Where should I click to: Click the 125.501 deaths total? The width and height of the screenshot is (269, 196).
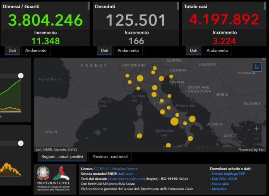[x=136, y=20]
